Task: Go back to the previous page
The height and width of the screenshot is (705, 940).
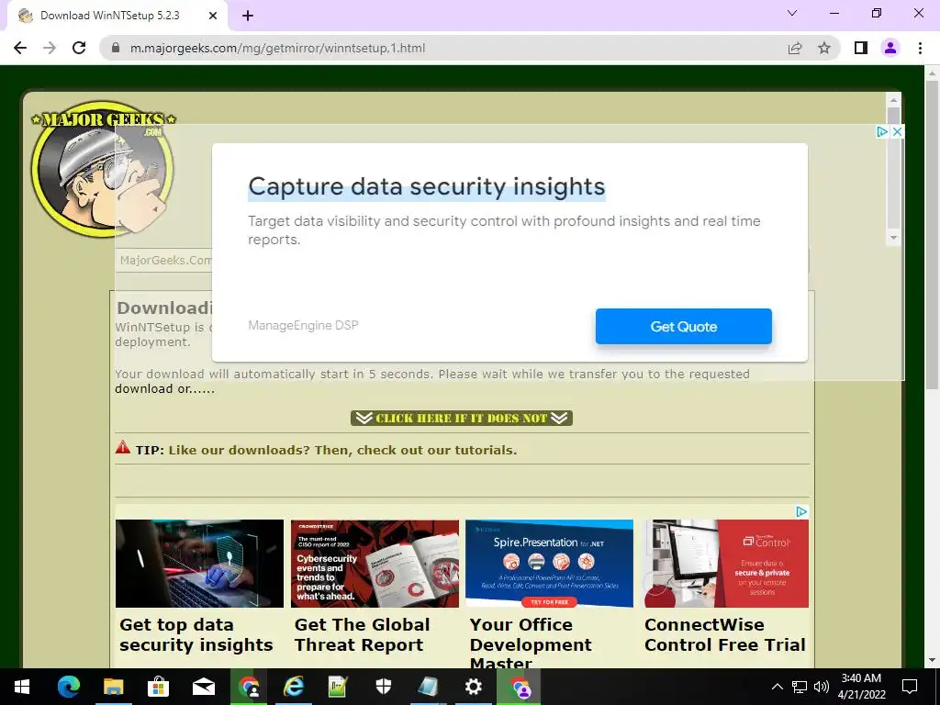Action: (x=20, y=48)
